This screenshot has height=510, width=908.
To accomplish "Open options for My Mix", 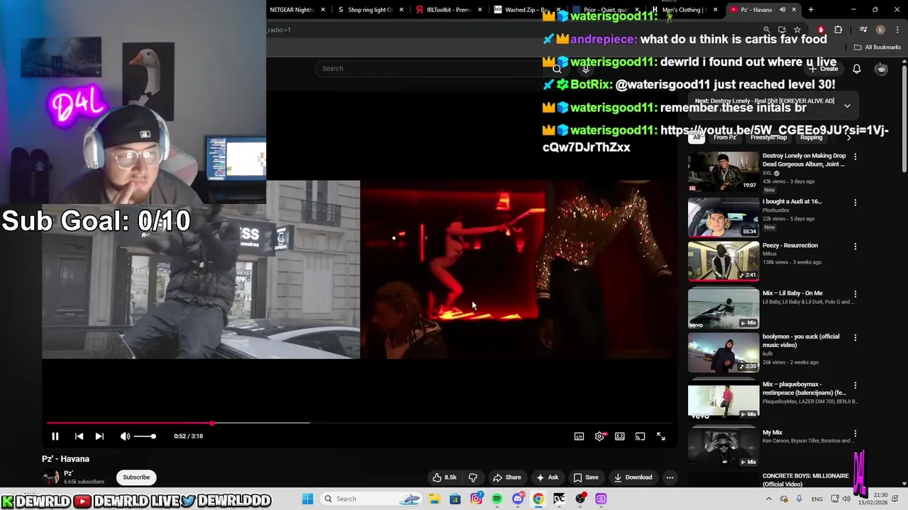I will pyautogui.click(x=855, y=433).
